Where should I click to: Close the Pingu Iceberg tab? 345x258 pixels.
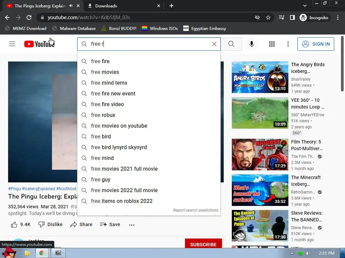78,6
